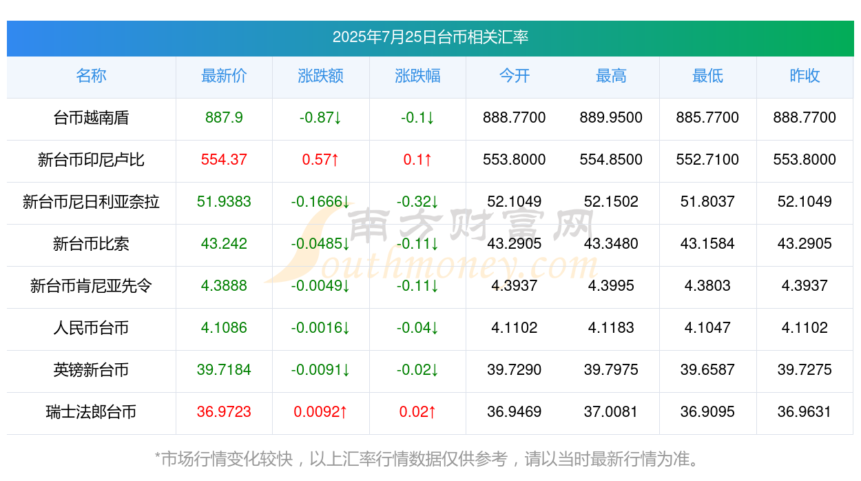Select the 昨收 column header
The width and height of the screenshot is (861, 481).
pyautogui.click(x=805, y=76)
